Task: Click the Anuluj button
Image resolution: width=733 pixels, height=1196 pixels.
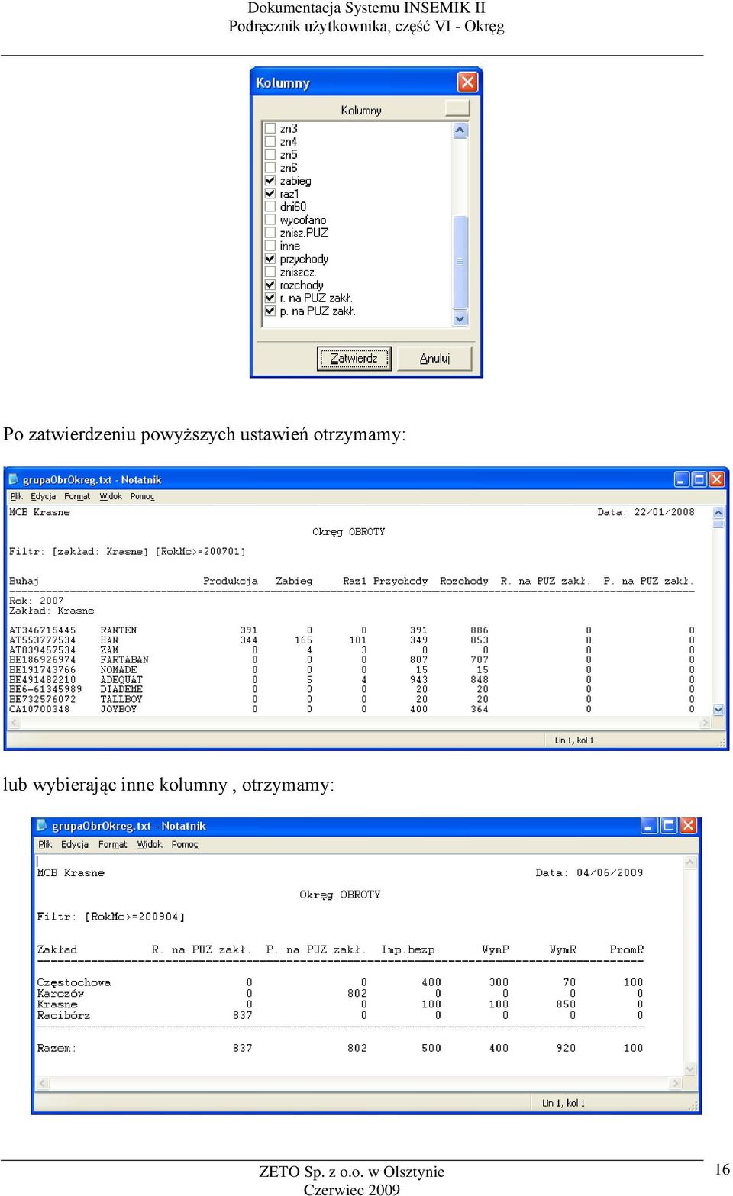Action: tap(435, 358)
